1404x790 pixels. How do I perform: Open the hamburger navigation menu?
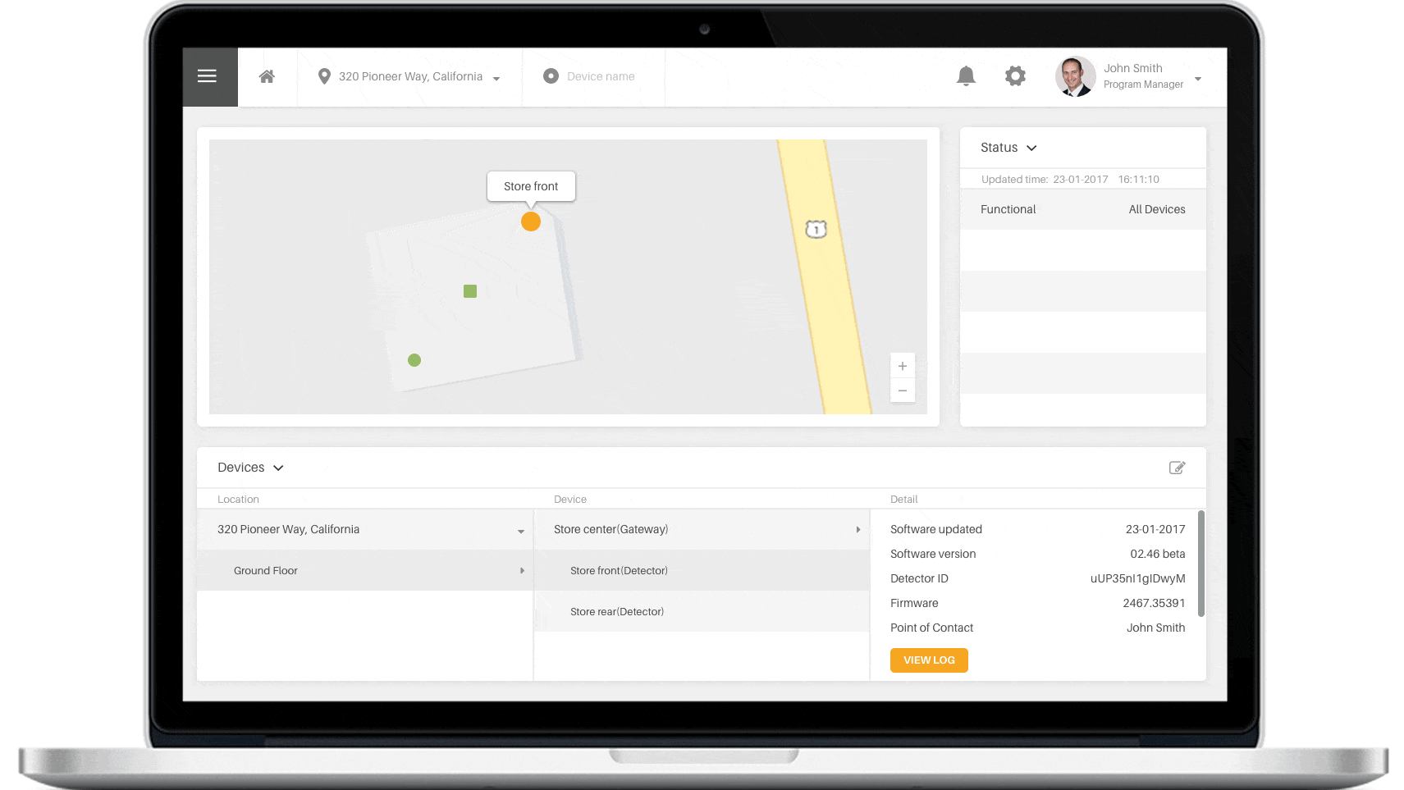208,76
